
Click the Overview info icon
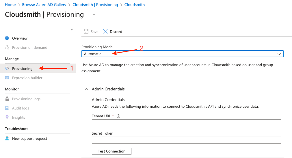point(7,38)
